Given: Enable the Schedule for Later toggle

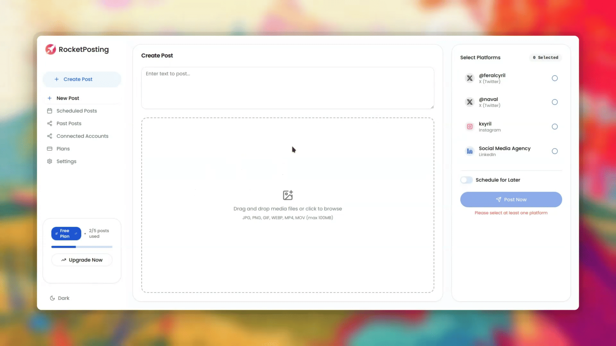Looking at the screenshot, I should click(x=466, y=180).
